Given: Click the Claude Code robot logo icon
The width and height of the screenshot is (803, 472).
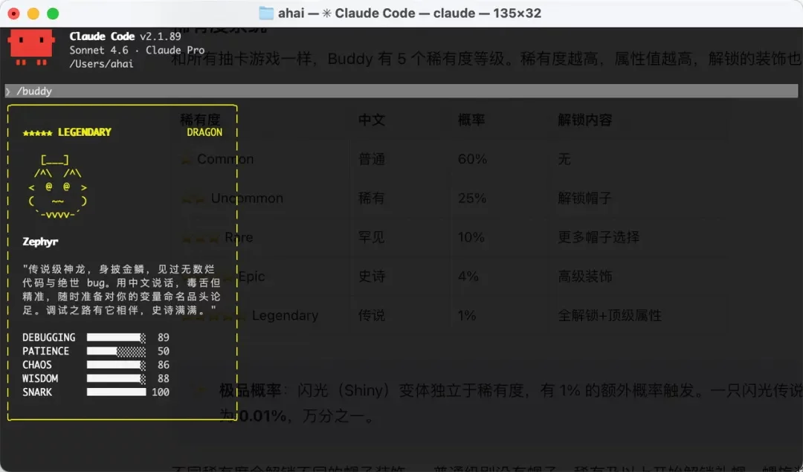Looking at the screenshot, I should pyautogui.click(x=30, y=46).
